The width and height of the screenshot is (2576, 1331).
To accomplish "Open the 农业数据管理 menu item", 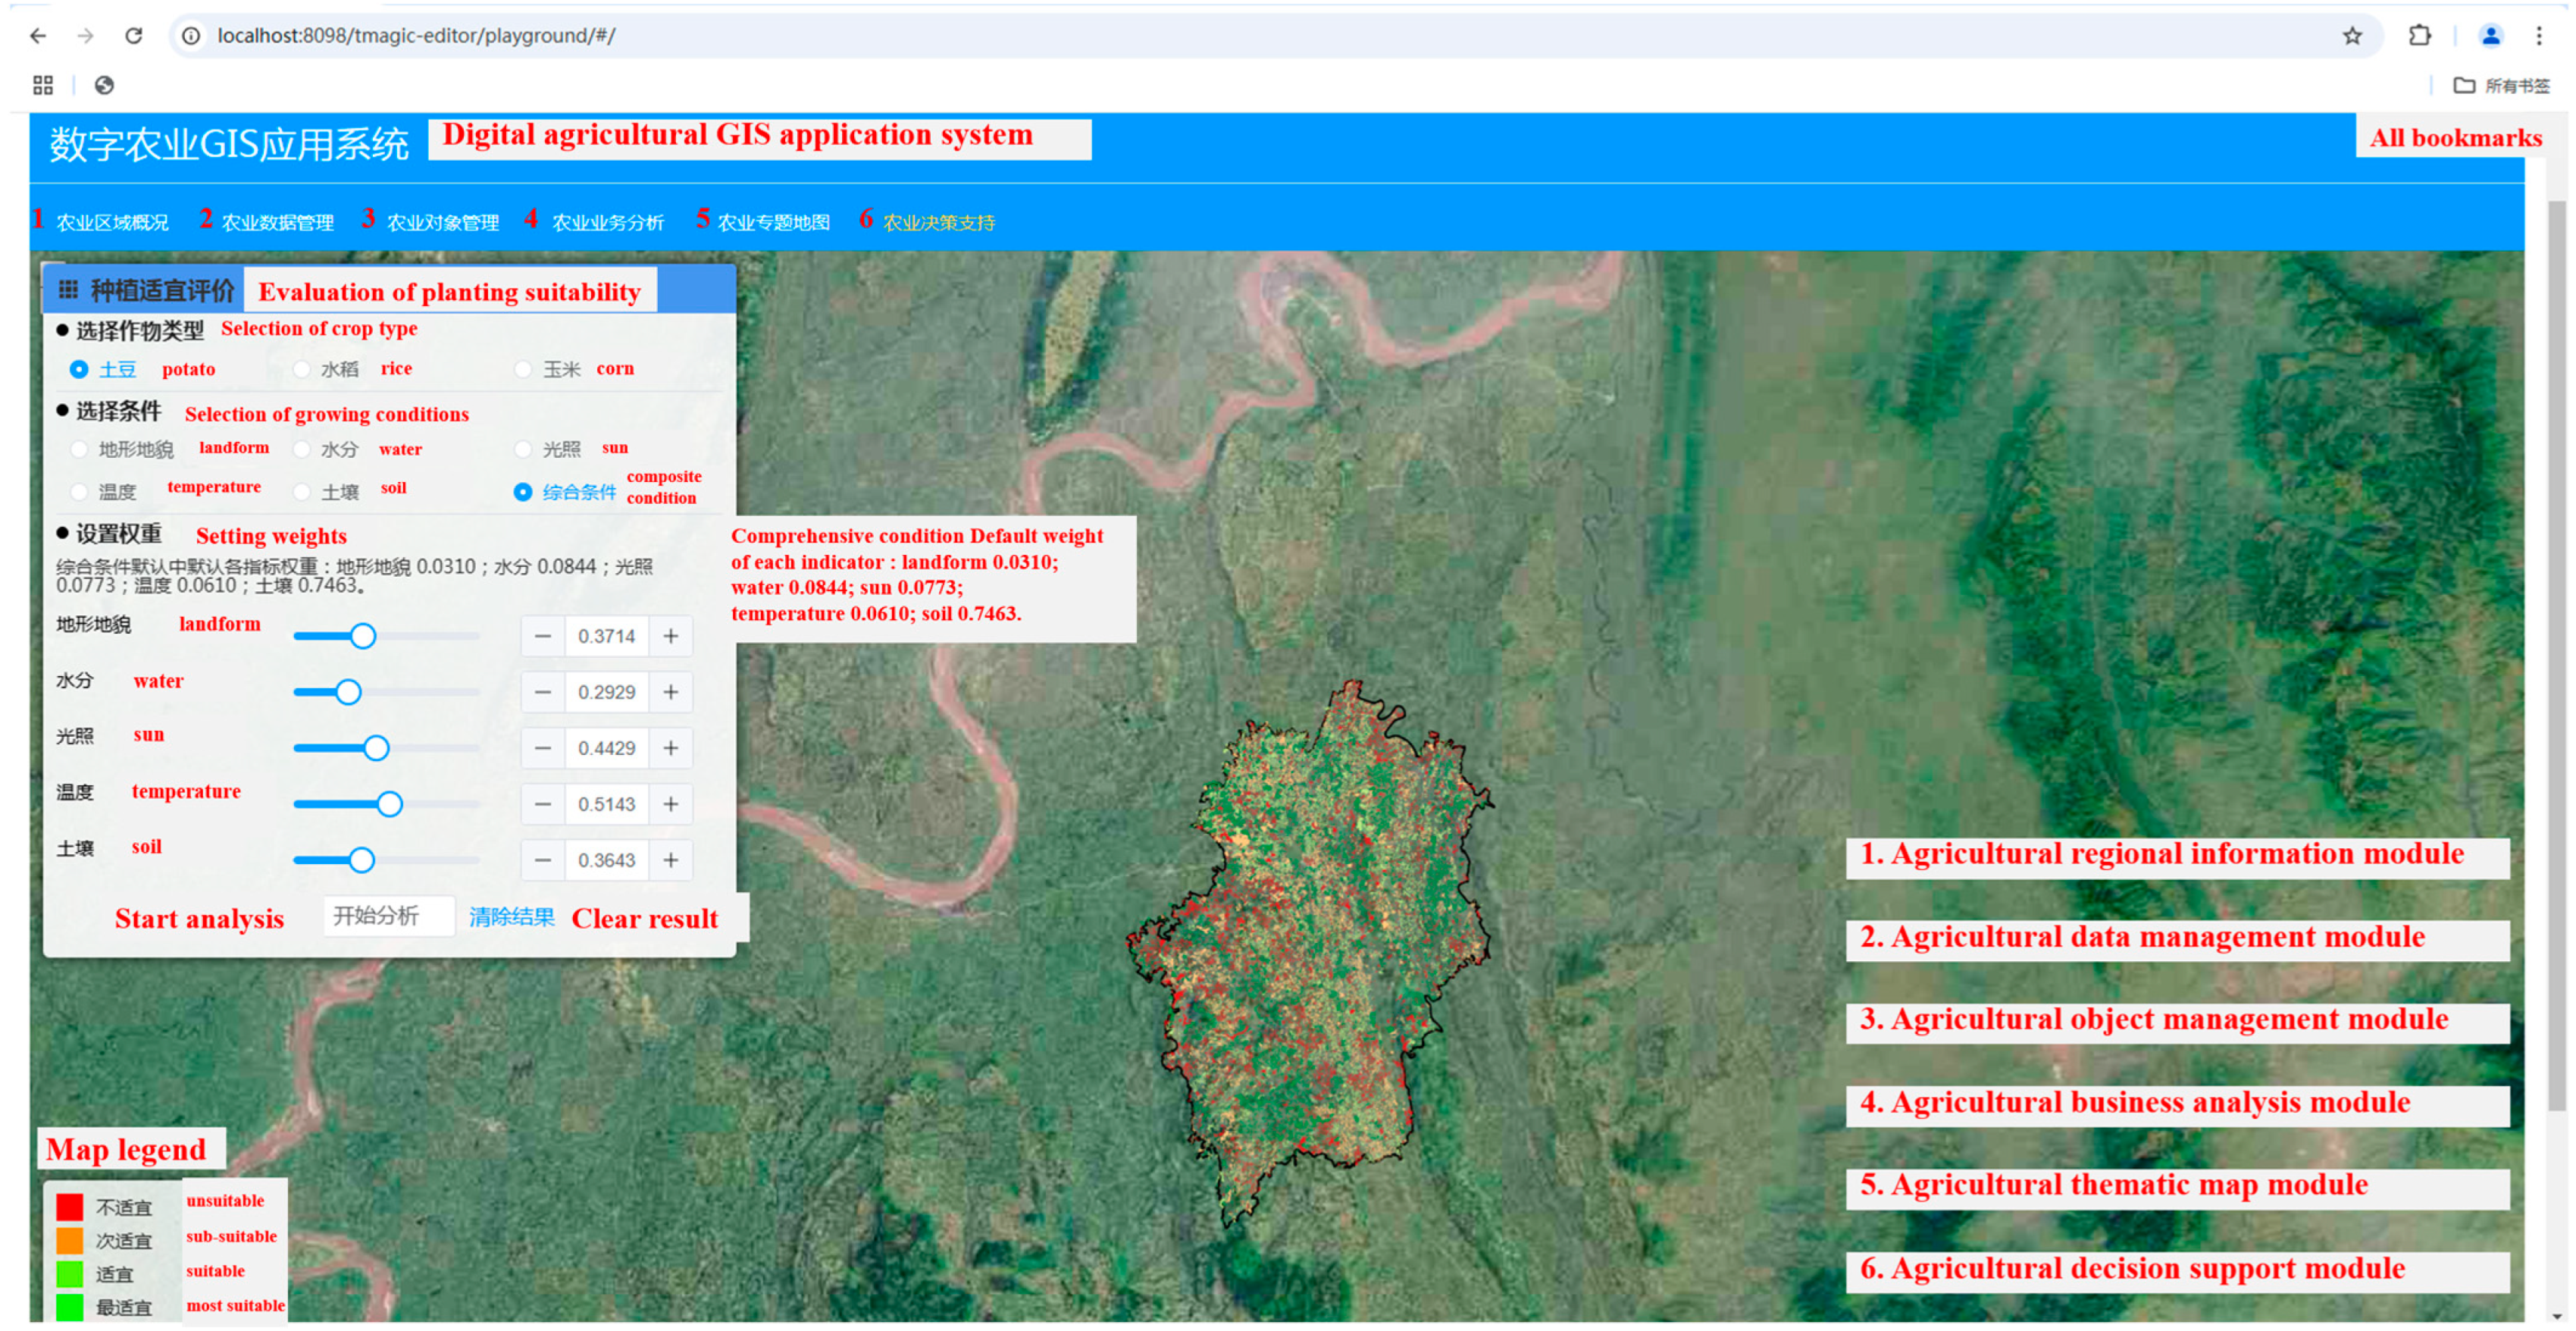I will click(277, 222).
